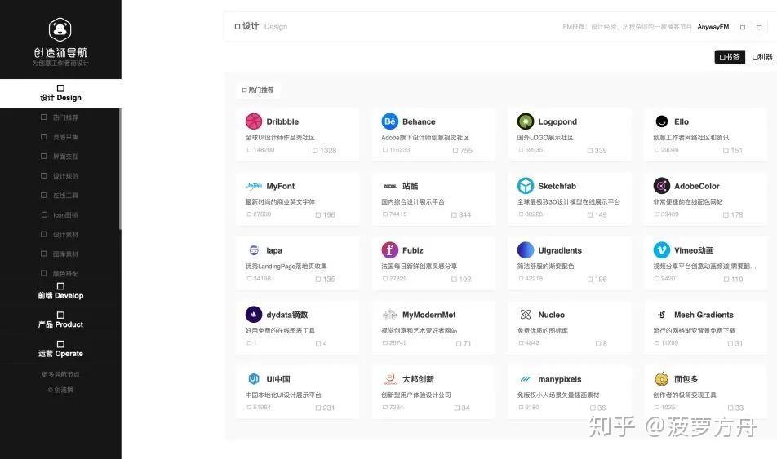The height and width of the screenshot is (459, 777).
Task: Open the manypixels slashes icon
Action: pos(526,379)
